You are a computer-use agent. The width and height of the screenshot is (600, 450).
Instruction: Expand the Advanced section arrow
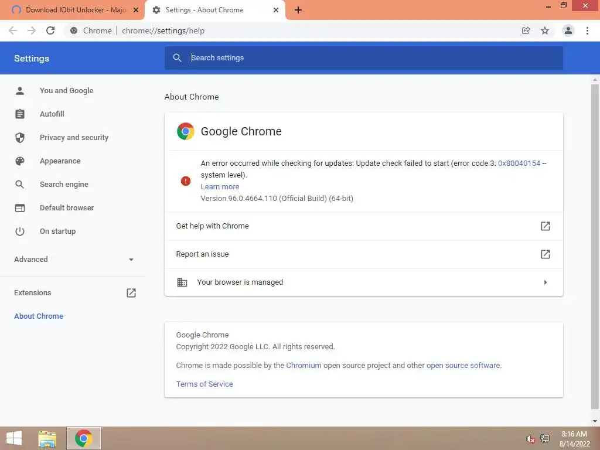(x=131, y=260)
